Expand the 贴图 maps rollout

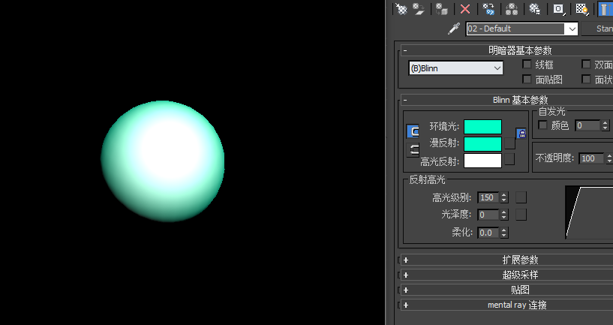tap(508, 290)
